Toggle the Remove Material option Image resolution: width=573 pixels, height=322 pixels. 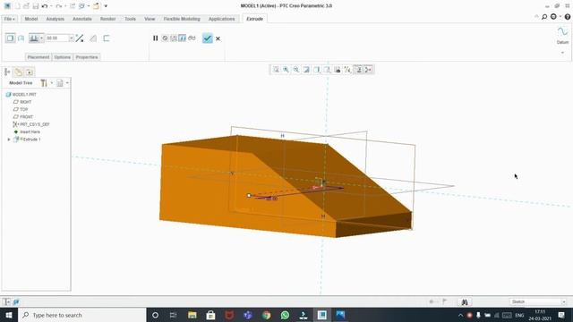coord(93,38)
